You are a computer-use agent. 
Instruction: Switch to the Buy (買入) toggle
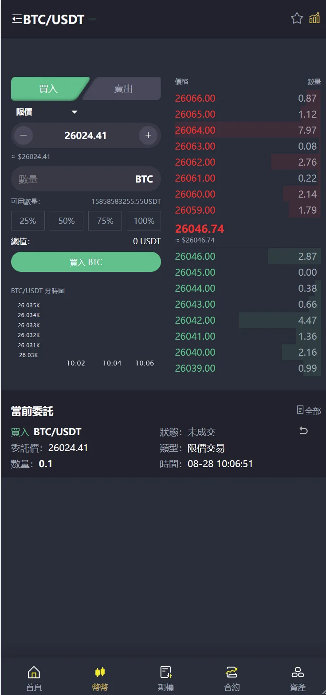pos(48,89)
